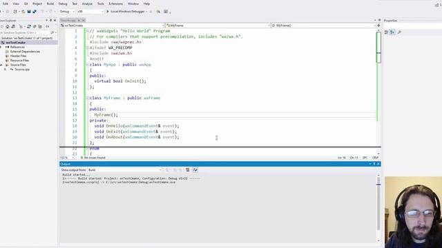This screenshot has height=248, width=442.
Task: Open the Test menu
Action: pos(75,4)
